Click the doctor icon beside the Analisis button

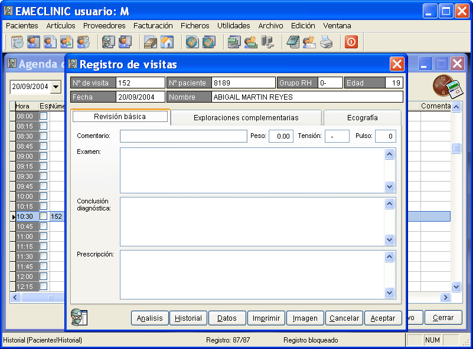[79, 317]
